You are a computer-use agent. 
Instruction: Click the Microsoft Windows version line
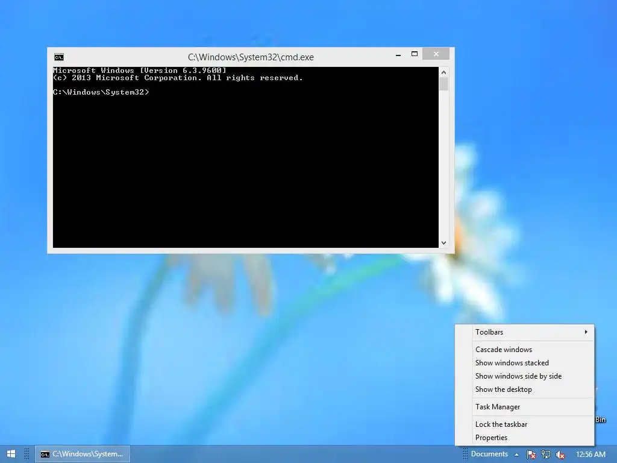tap(140, 71)
